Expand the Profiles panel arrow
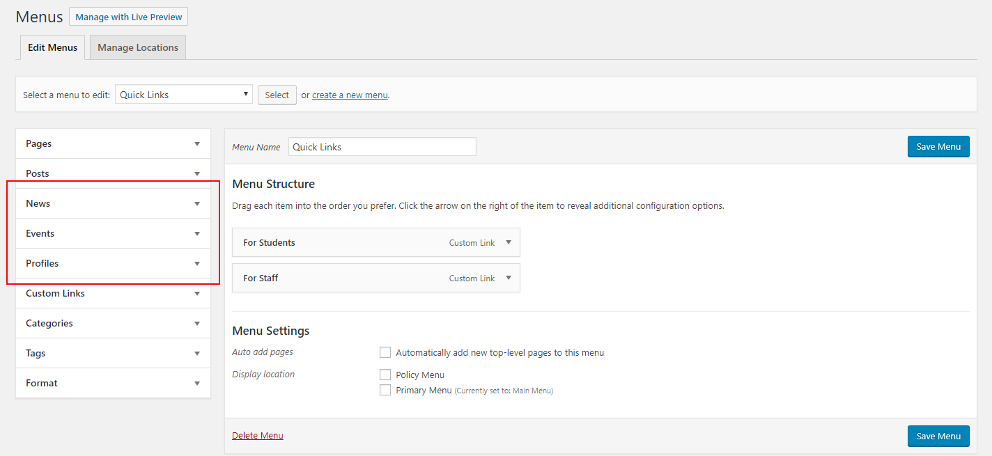 (197, 264)
